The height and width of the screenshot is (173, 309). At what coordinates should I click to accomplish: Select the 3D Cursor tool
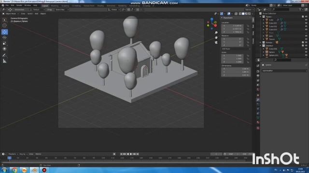click(x=4, y=25)
